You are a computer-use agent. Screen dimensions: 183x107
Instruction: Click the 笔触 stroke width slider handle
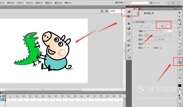[145, 31]
